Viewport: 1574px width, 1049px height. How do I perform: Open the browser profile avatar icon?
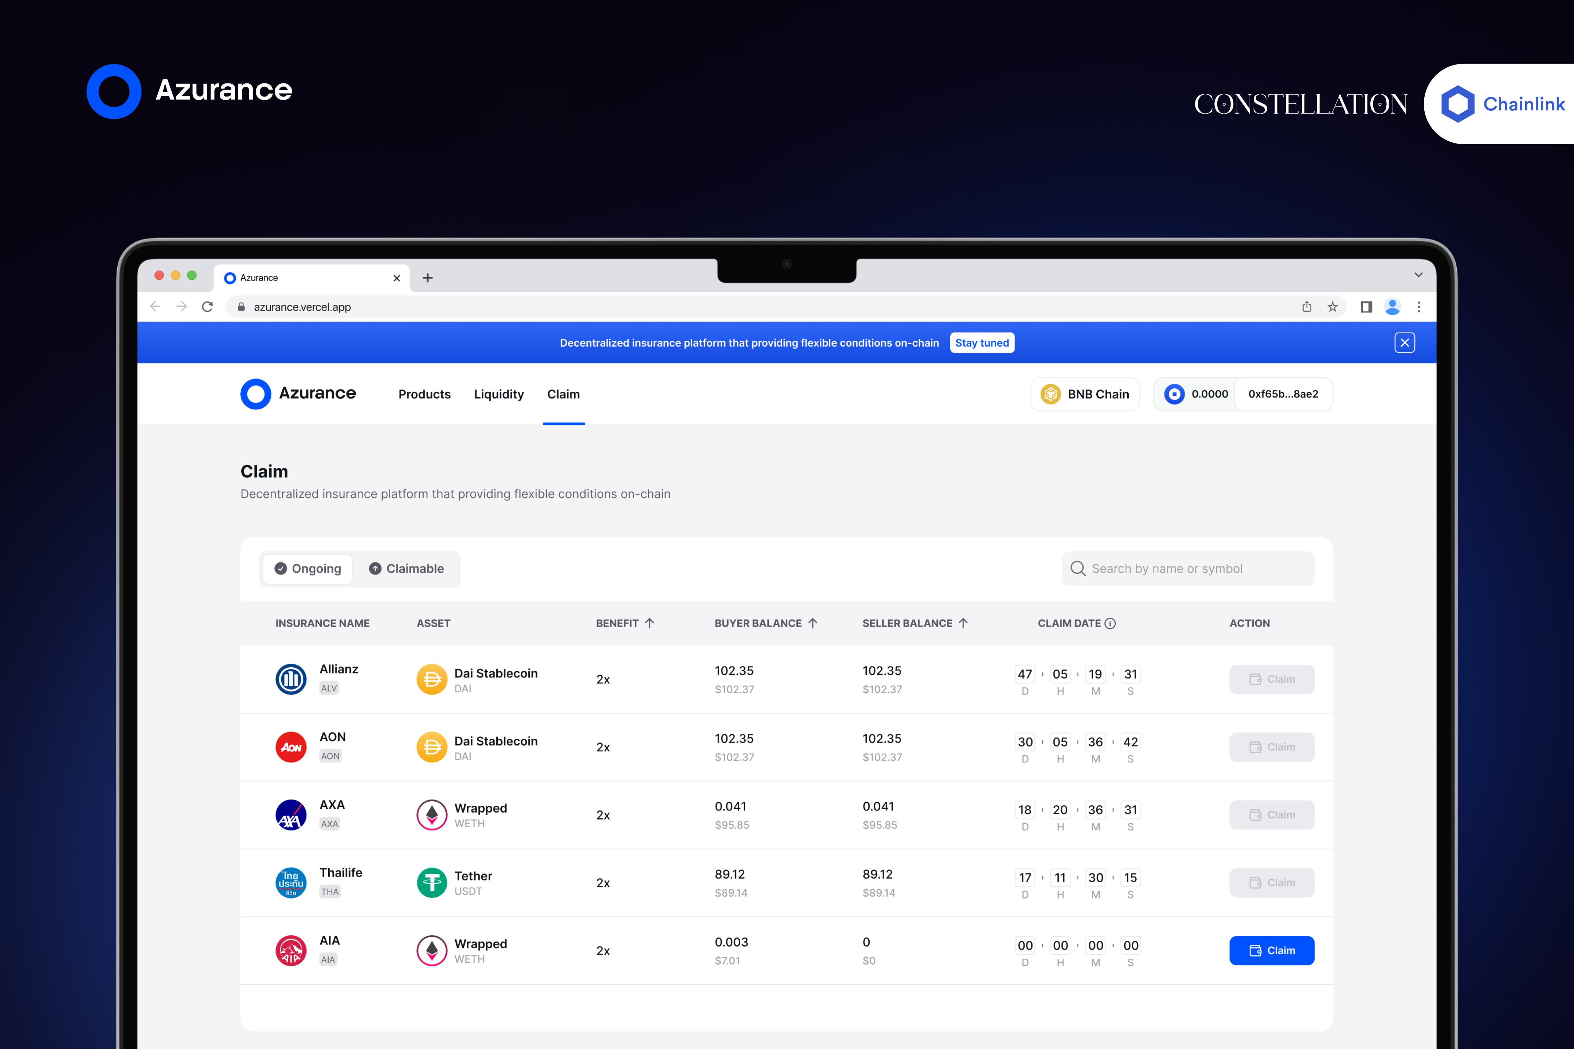click(x=1392, y=306)
